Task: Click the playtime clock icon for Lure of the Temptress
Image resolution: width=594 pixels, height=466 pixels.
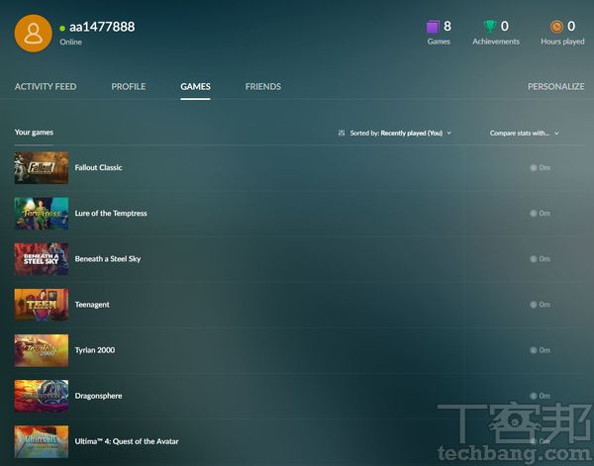Action: pyautogui.click(x=534, y=214)
